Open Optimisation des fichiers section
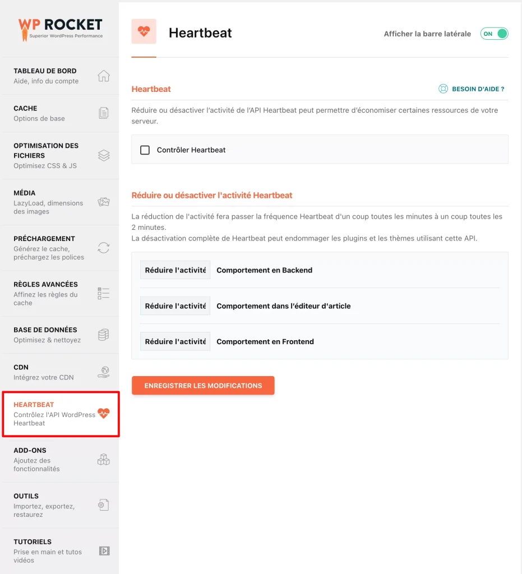522x574 pixels. [x=61, y=156]
